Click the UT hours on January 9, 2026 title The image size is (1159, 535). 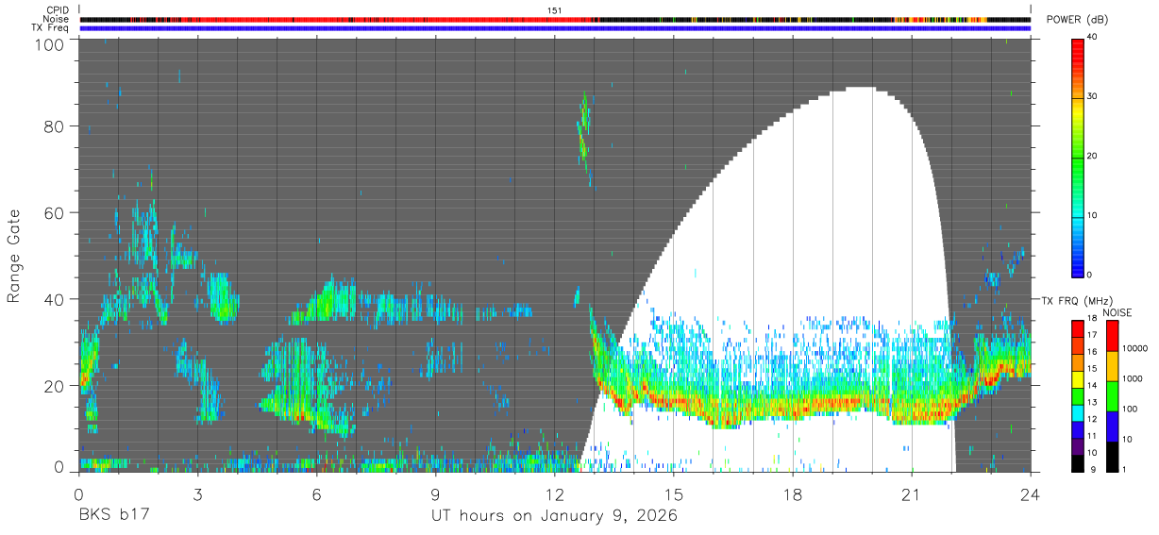tap(554, 516)
